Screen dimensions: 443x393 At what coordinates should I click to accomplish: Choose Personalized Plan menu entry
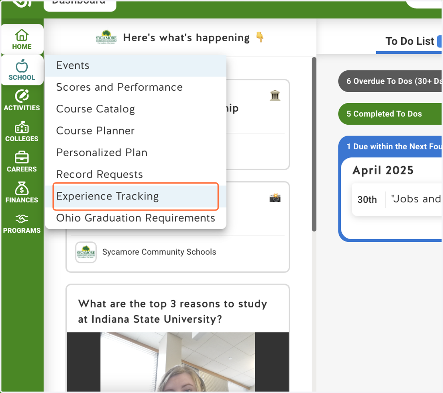[135, 153]
